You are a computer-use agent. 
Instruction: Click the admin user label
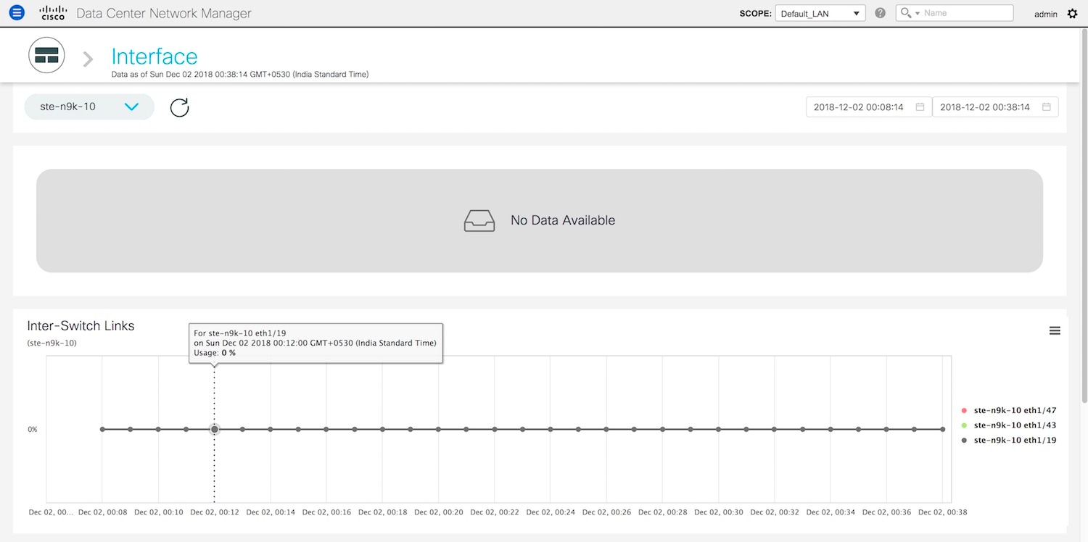click(1046, 14)
